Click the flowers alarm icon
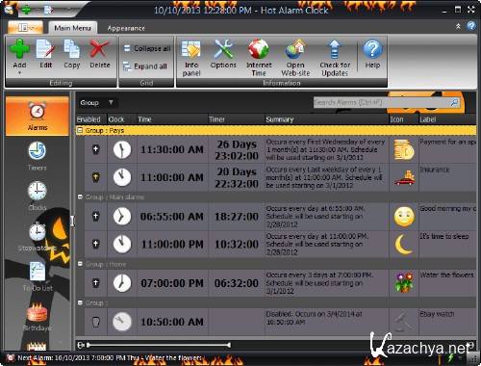 pyautogui.click(x=404, y=282)
